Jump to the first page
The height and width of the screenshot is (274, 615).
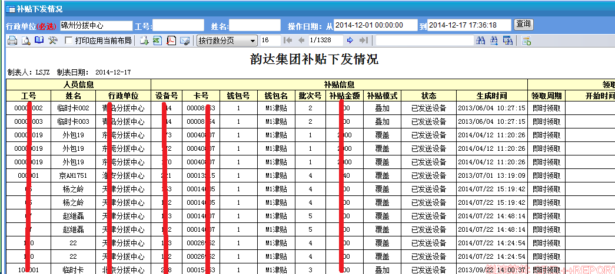click(288, 40)
